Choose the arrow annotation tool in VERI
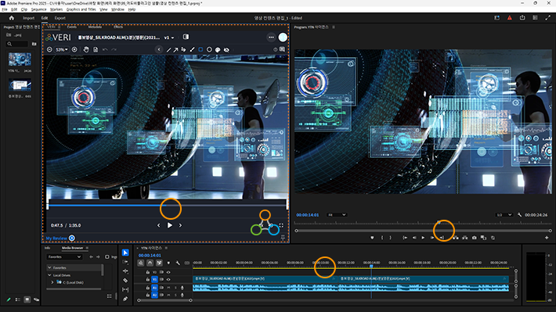This screenshot has height=312, width=556. [175, 49]
